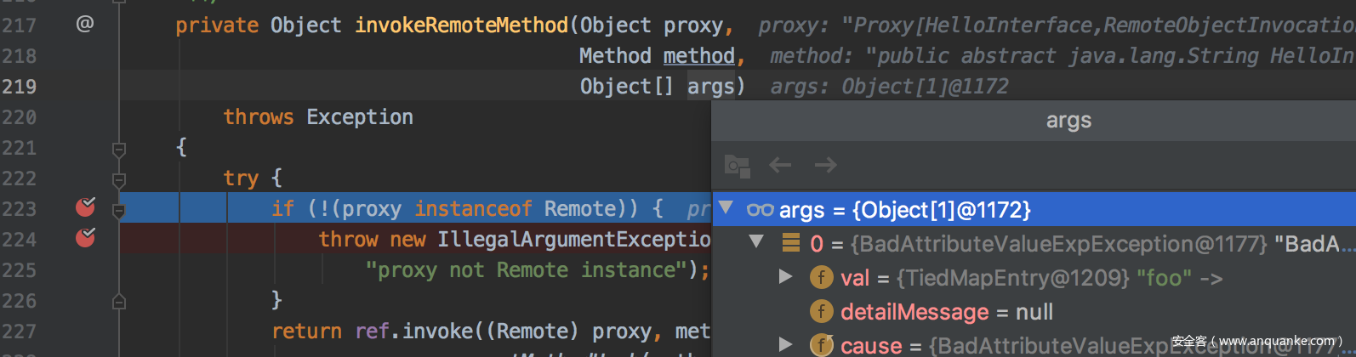Image resolution: width=1356 pixels, height=357 pixels.
Task: Click the underlined method parameter
Action: point(698,56)
